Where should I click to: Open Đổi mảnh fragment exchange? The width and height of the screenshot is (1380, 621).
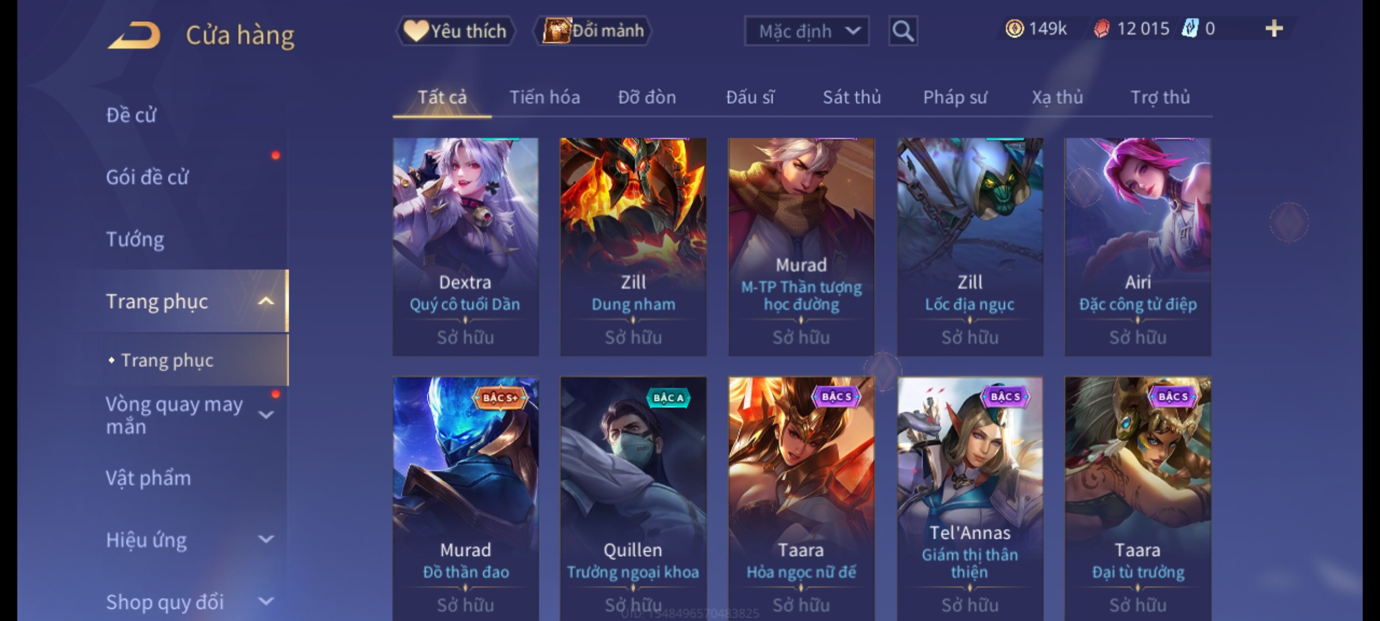[593, 31]
